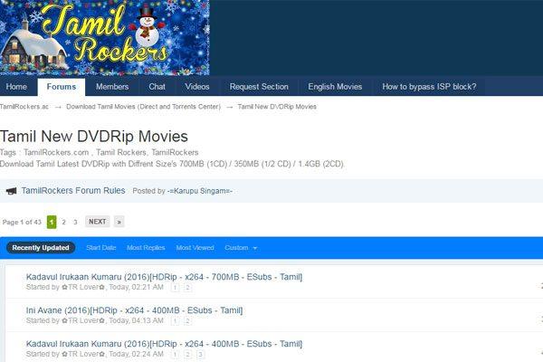
Task: Open page 3 of Kadavul 400MB topic
Action: pos(200,355)
